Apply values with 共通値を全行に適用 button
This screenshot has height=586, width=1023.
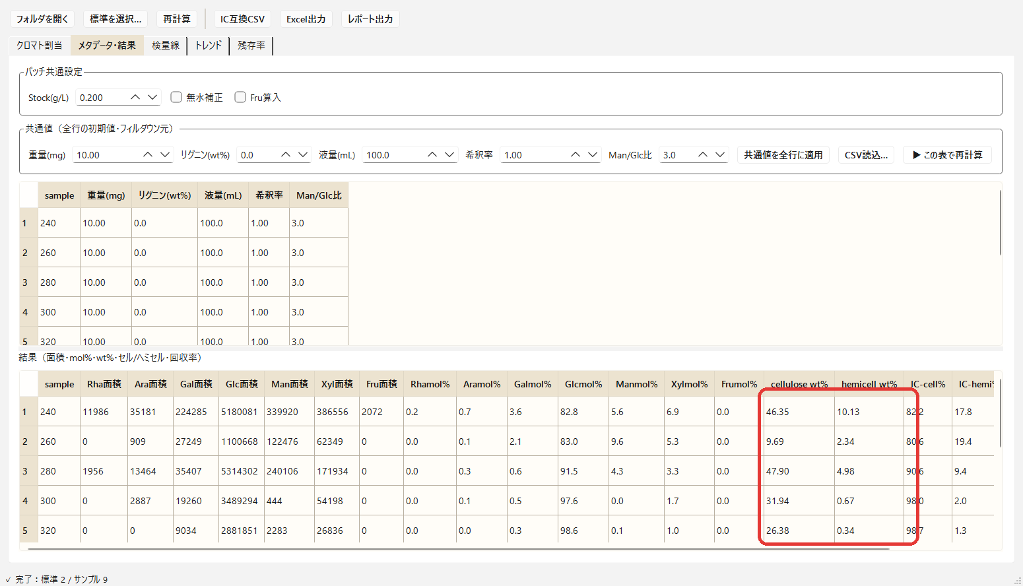pos(783,154)
